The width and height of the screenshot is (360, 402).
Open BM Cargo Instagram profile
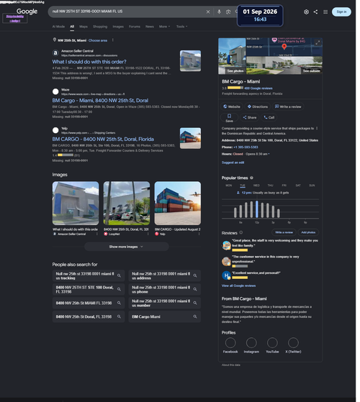[251, 345]
